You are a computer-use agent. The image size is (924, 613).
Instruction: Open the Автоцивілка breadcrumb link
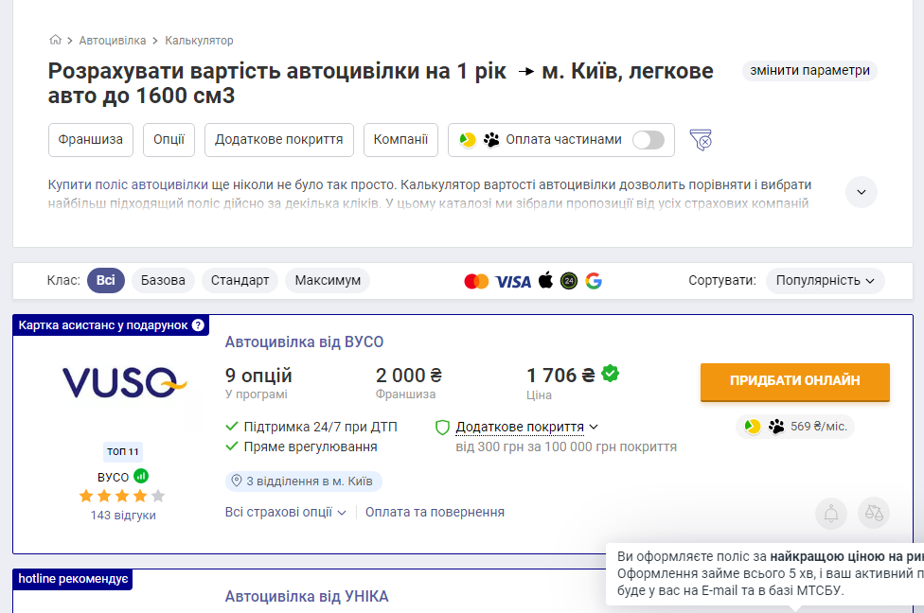(x=111, y=41)
